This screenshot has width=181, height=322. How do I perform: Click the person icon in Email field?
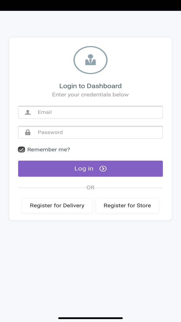(28, 112)
